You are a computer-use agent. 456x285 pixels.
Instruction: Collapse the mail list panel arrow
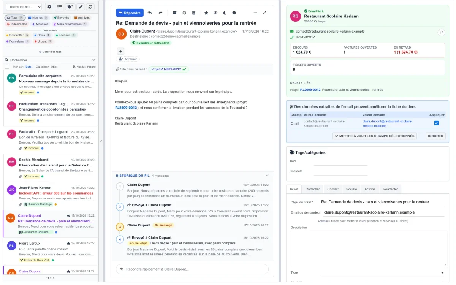tap(101, 141)
